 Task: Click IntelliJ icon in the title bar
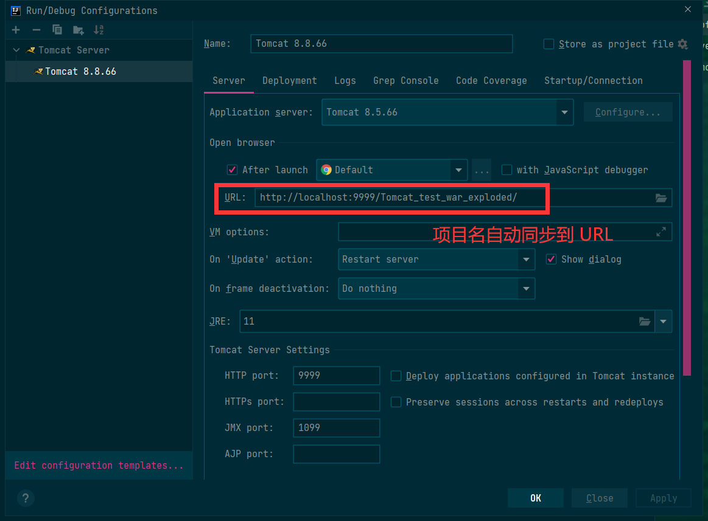point(16,10)
